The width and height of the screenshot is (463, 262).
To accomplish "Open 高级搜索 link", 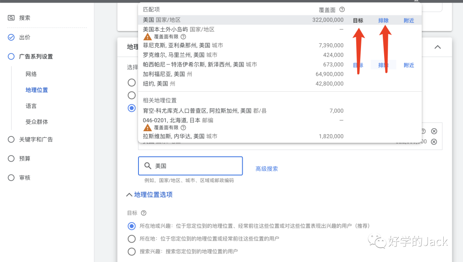I will [267, 169].
